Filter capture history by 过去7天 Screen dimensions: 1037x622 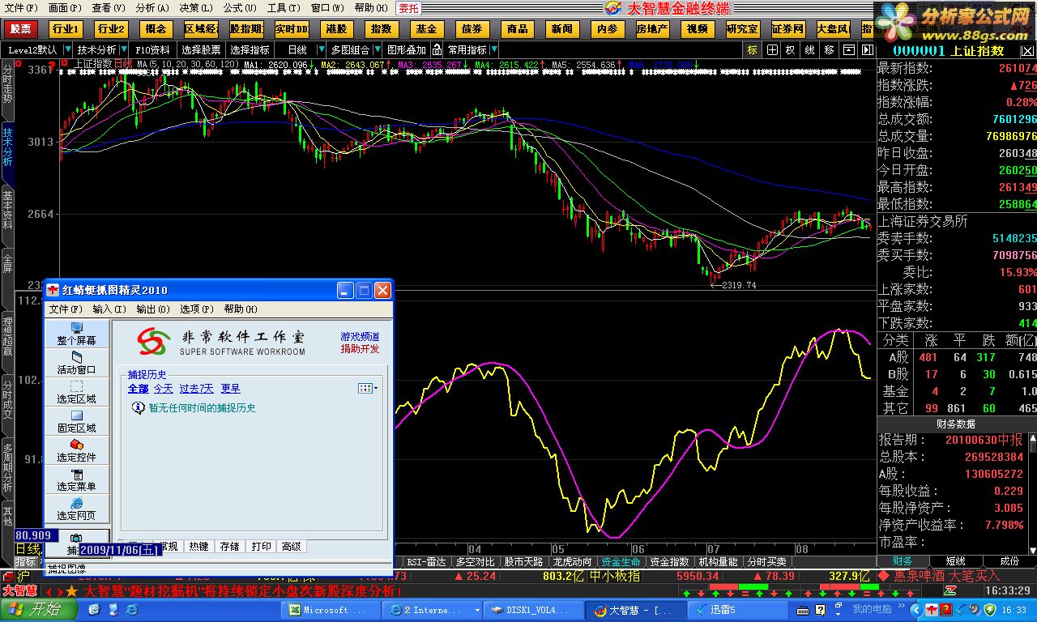pyautogui.click(x=197, y=389)
